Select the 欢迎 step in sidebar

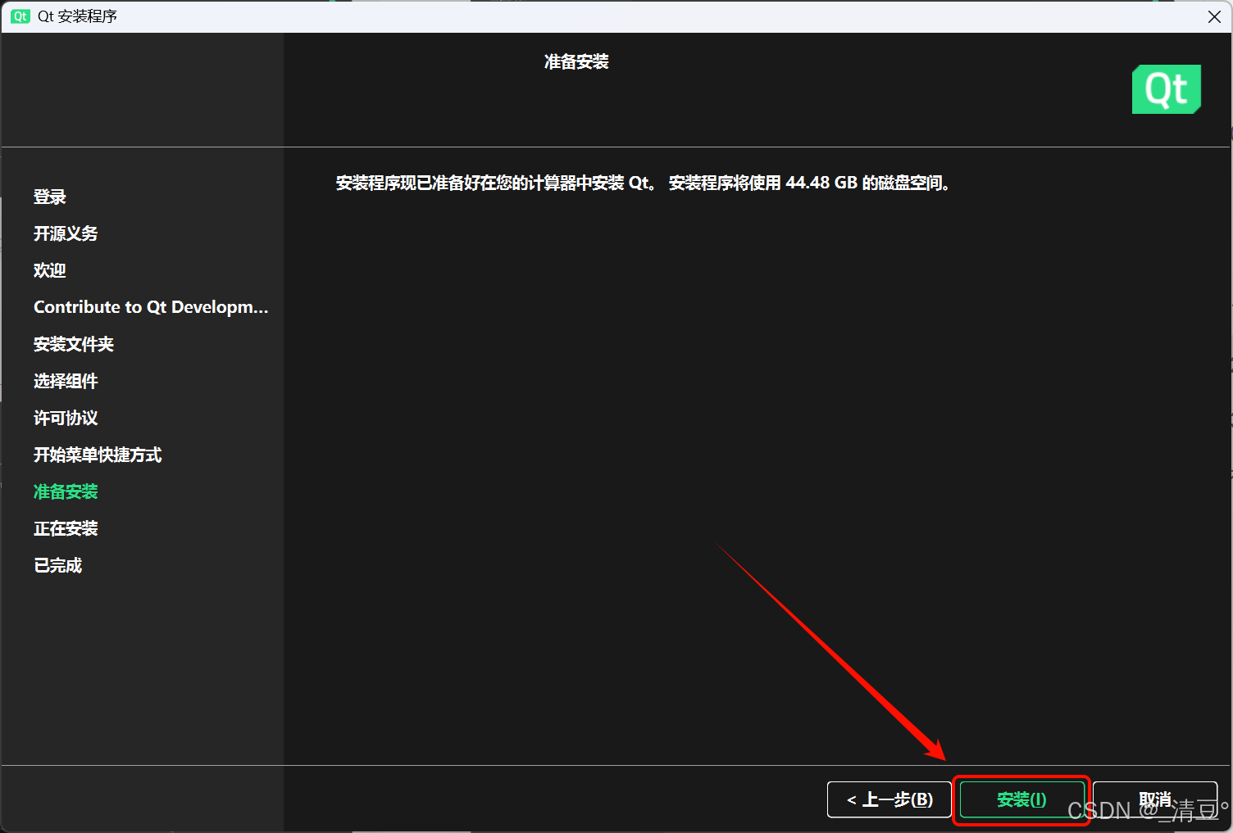(50, 270)
